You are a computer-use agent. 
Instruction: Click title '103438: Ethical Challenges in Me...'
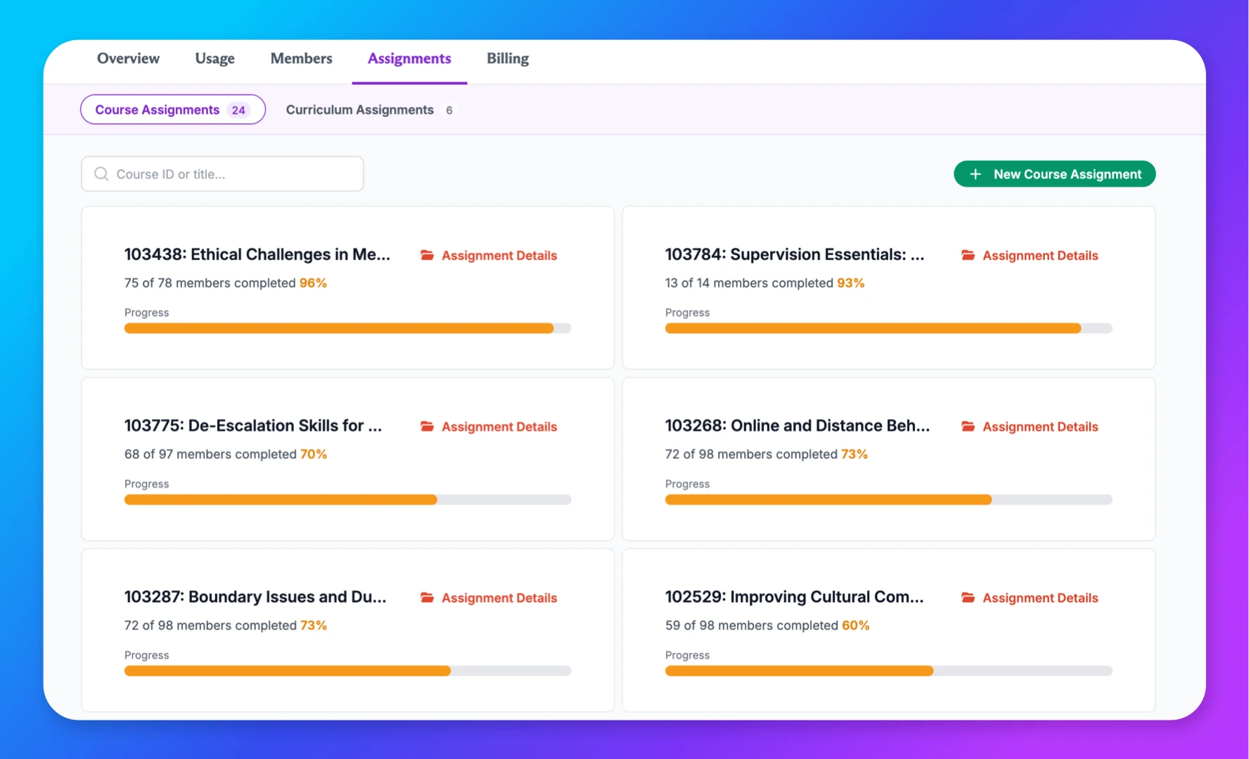[257, 254]
